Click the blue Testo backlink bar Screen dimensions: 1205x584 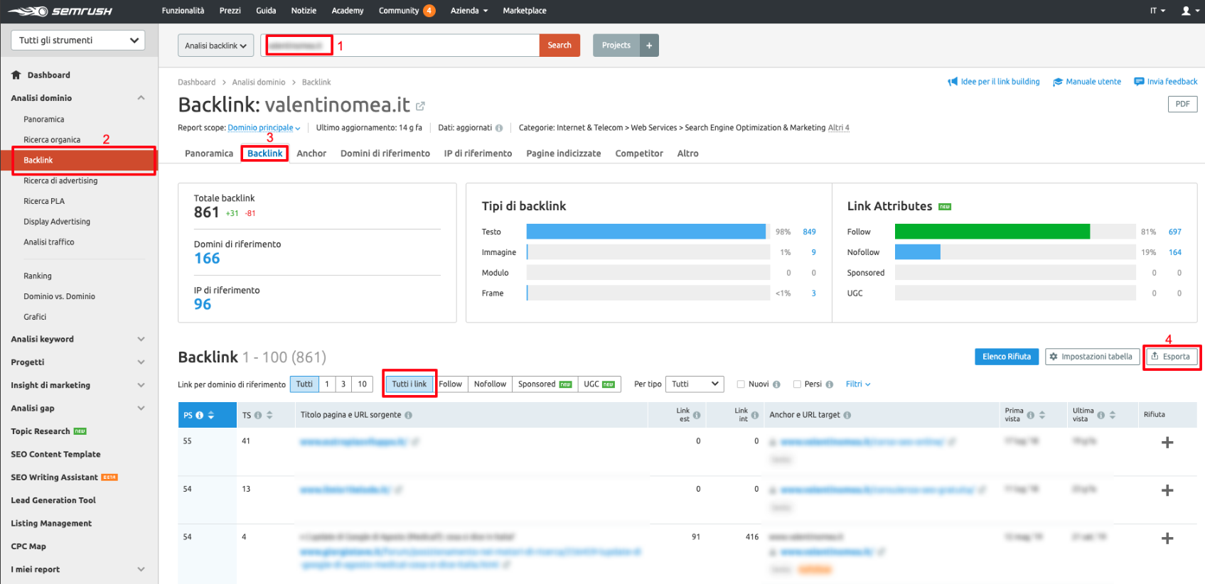[646, 232]
